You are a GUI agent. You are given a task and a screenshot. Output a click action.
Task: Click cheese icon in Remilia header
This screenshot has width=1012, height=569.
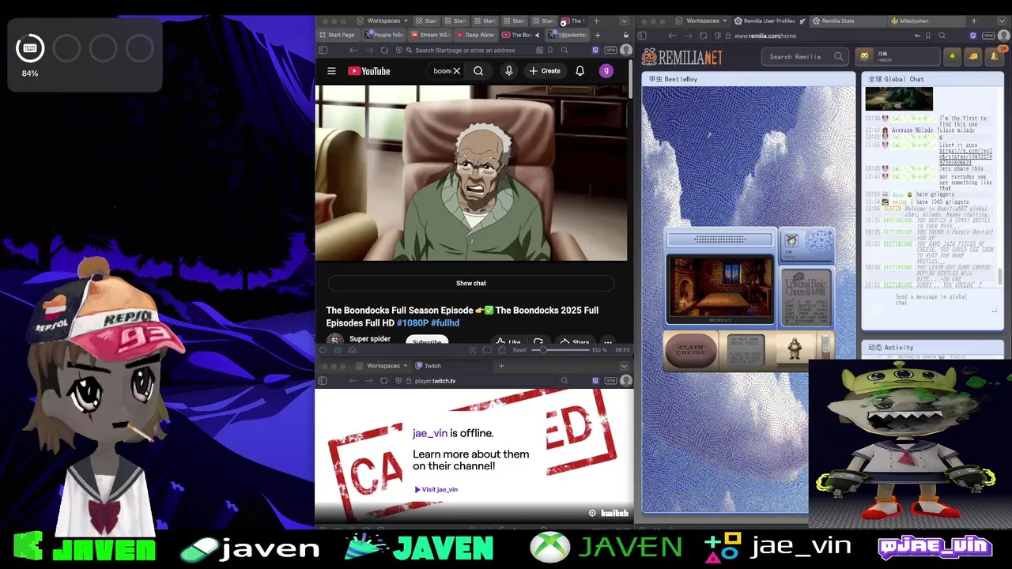click(x=973, y=56)
